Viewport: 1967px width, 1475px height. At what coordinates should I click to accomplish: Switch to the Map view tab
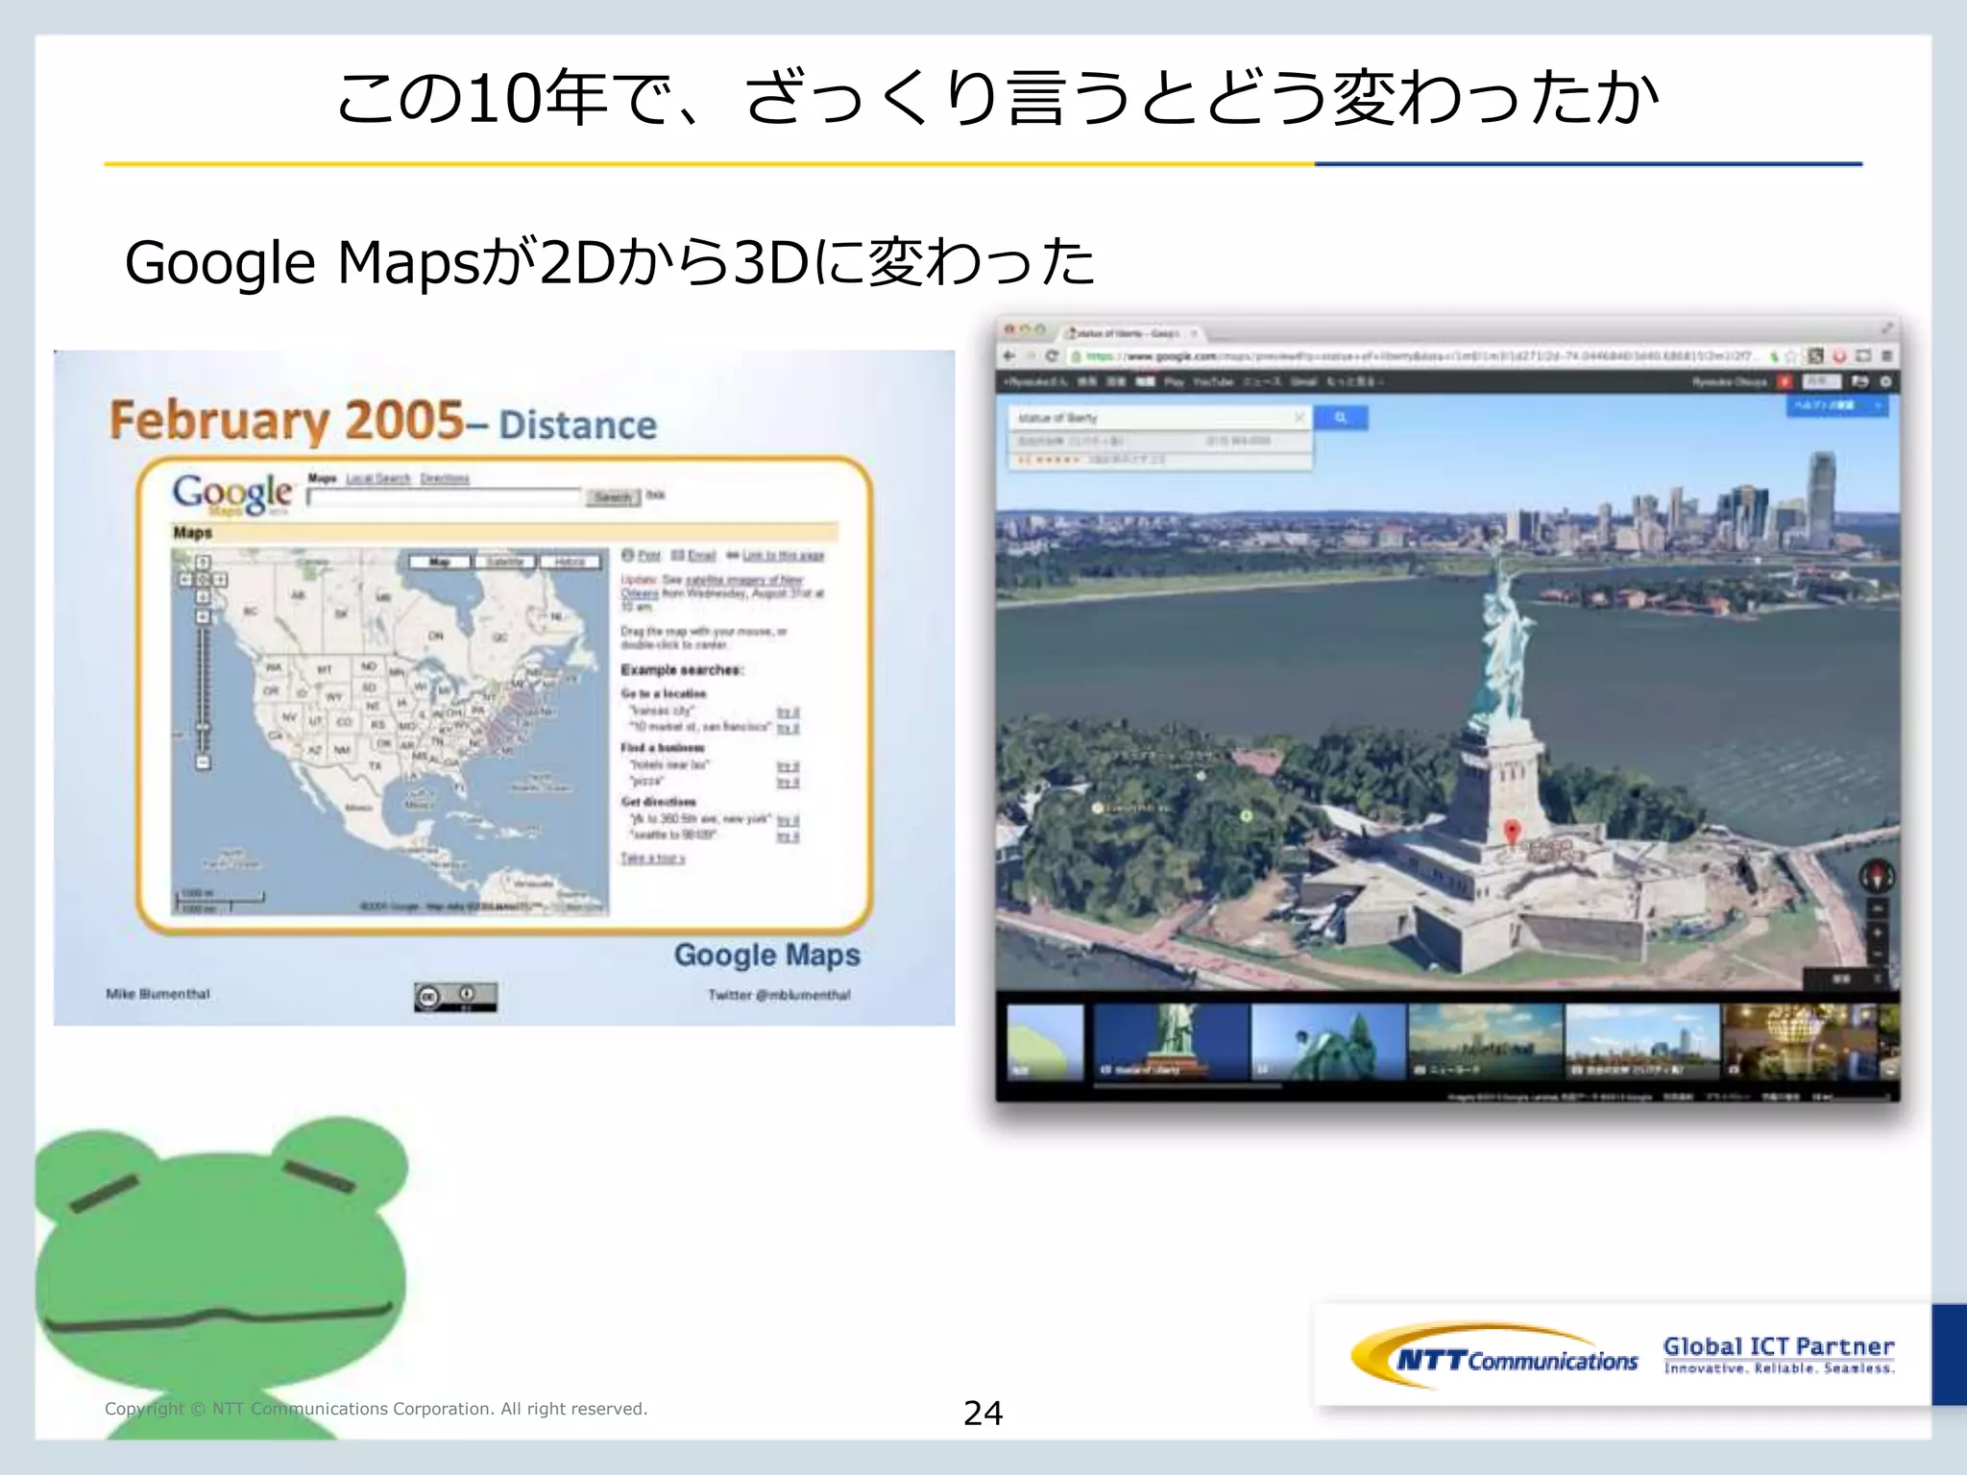pyautogui.click(x=439, y=561)
